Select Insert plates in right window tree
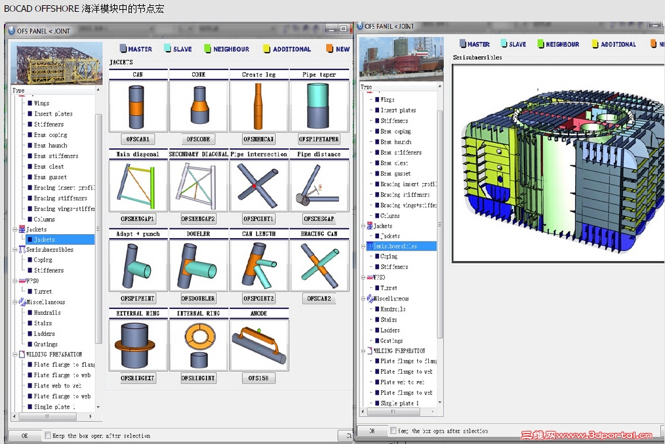The image size is (665, 444). point(398,110)
